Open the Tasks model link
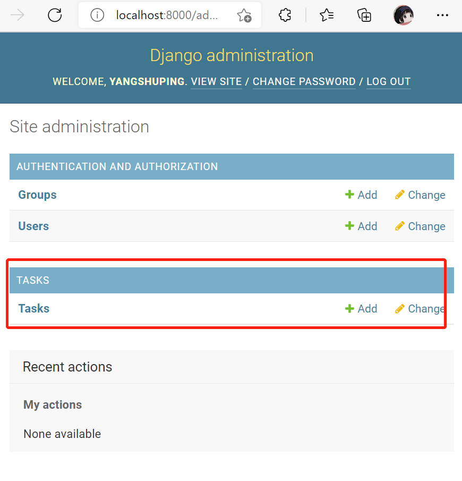This screenshot has width=462, height=481. [x=34, y=309]
